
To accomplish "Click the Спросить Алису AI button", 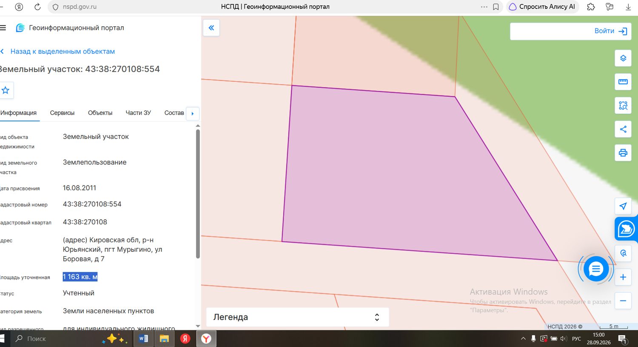I will (542, 7).
